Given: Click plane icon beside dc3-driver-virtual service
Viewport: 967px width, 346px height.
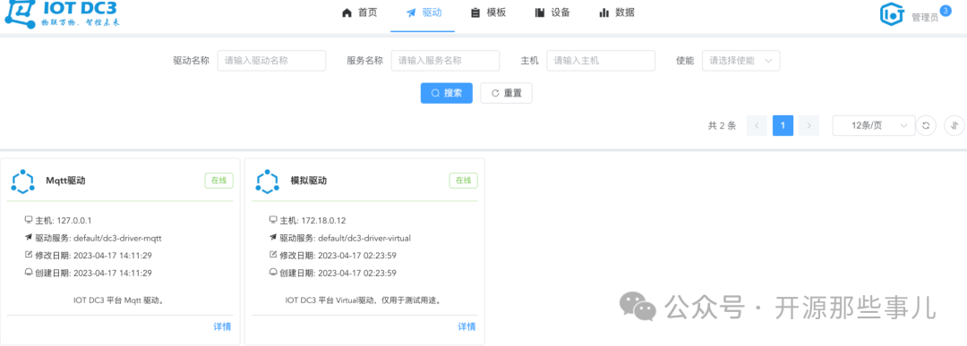Looking at the screenshot, I should 273,238.
